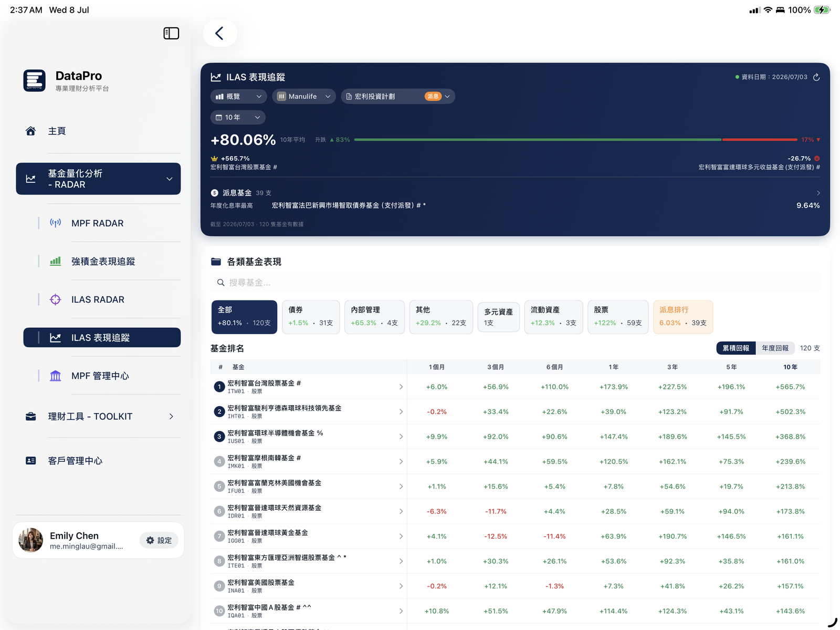The height and width of the screenshot is (630, 840).
Task: Click the ILAS 表現追蹤 line chart sidebar icon
Action: coord(55,337)
